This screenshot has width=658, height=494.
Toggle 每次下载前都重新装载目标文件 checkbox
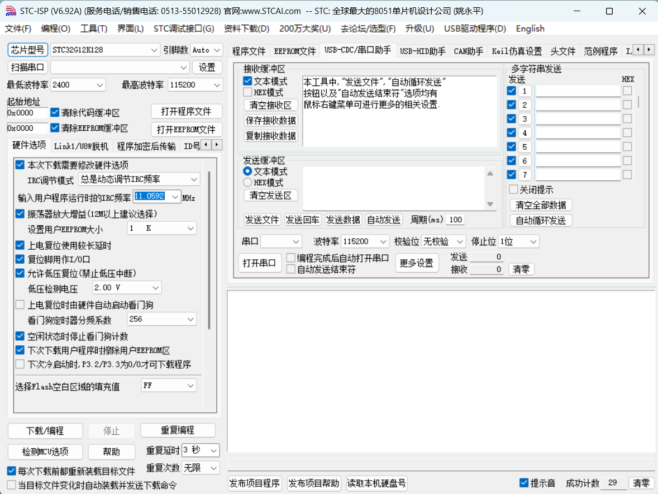click(x=12, y=471)
